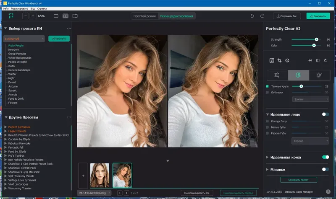
Task: Click the green Сохранить button
Action: (x=318, y=16)
